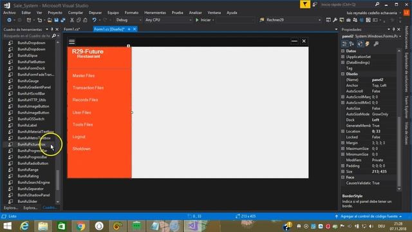The height and width of the screenshot is (232, 412).
Task: Open the panel2 object selector dropdown
Action: click(400, 36)
